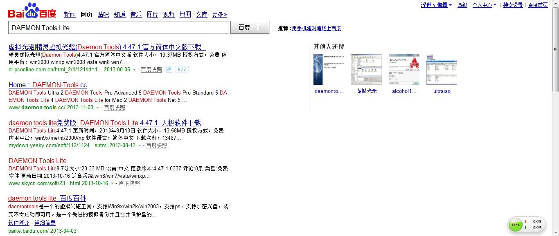Expand arrow after www.daemon-tools.cc date

(x=97, y=108)
